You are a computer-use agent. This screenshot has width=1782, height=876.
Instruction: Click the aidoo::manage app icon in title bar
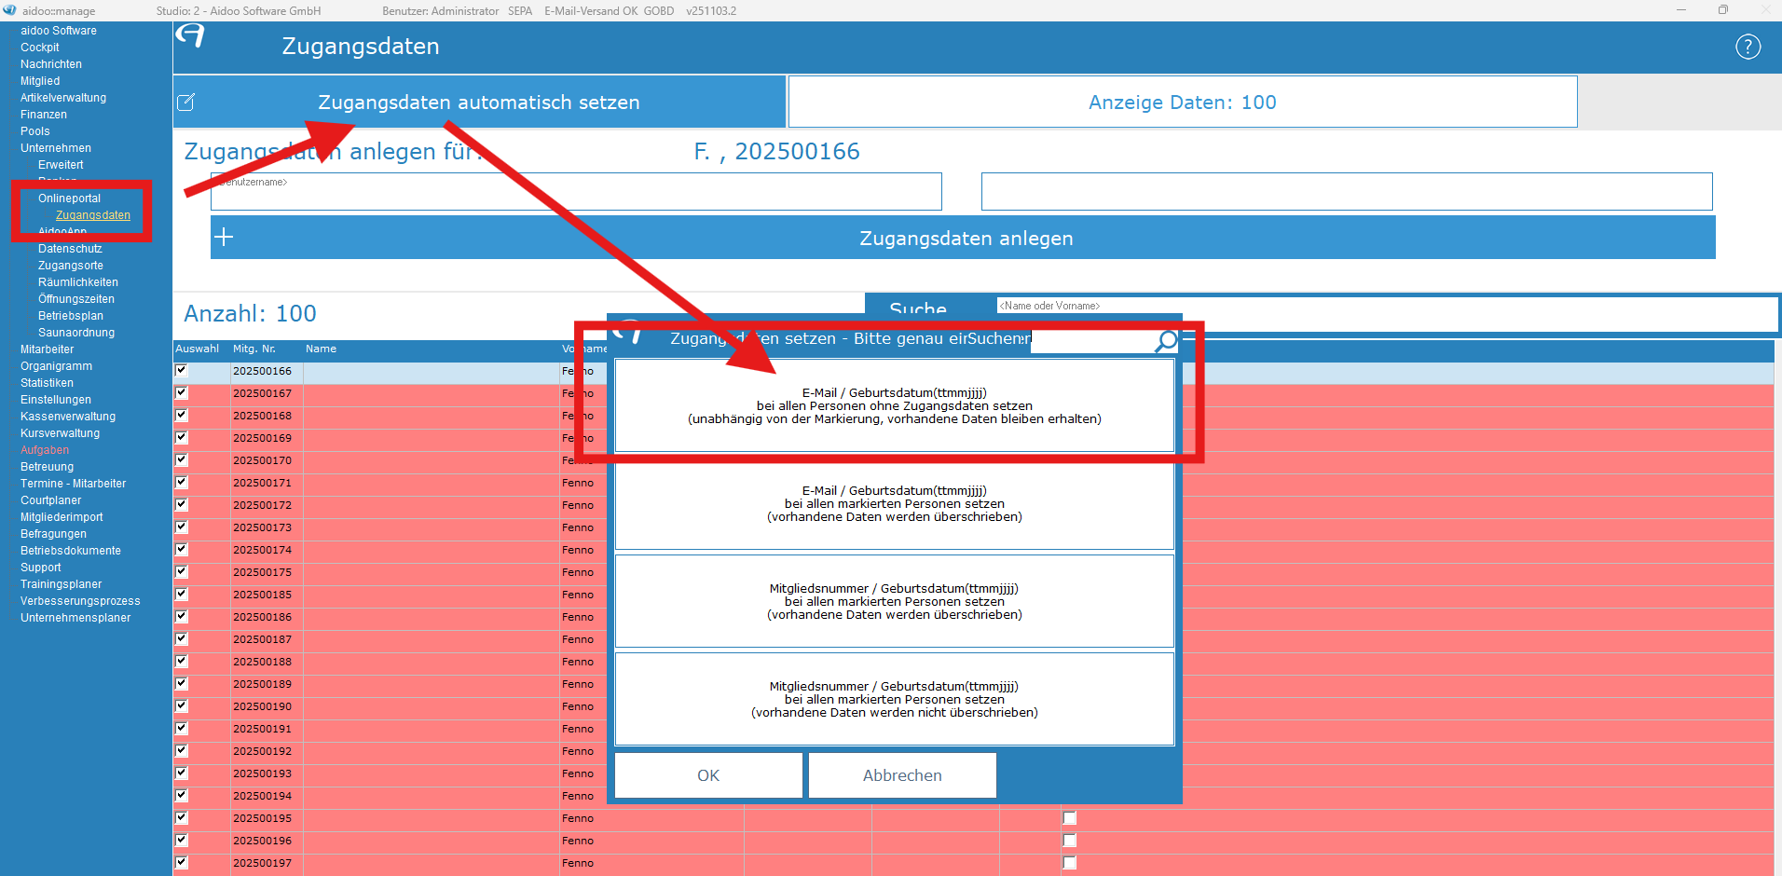tap(9, 10)
